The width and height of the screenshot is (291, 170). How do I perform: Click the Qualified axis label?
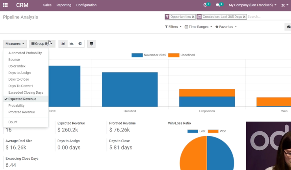coord(130,111)
